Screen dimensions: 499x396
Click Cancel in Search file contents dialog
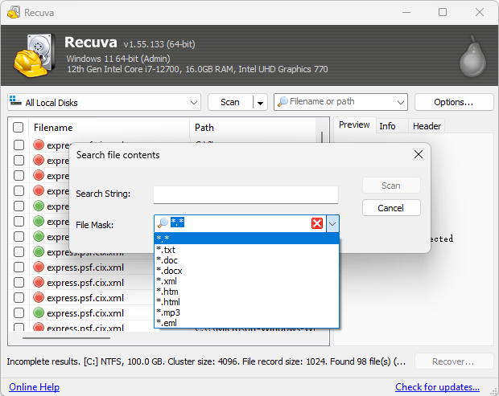391,208
